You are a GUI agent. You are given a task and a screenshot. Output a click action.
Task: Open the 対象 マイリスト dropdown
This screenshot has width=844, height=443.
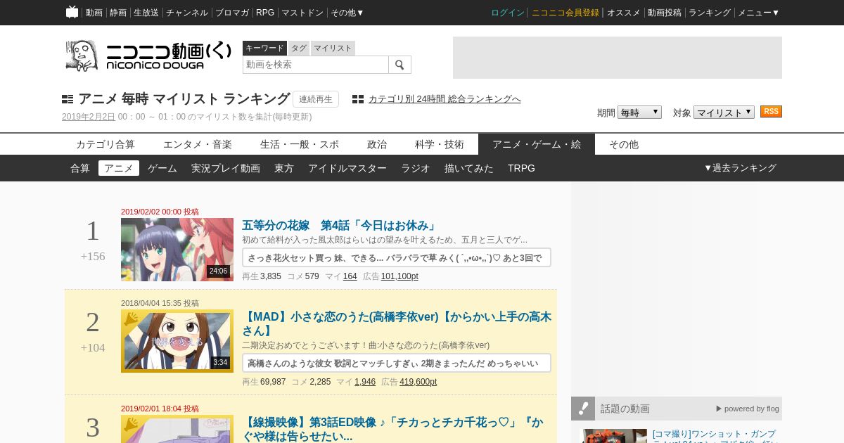click(x=724, y=113)
